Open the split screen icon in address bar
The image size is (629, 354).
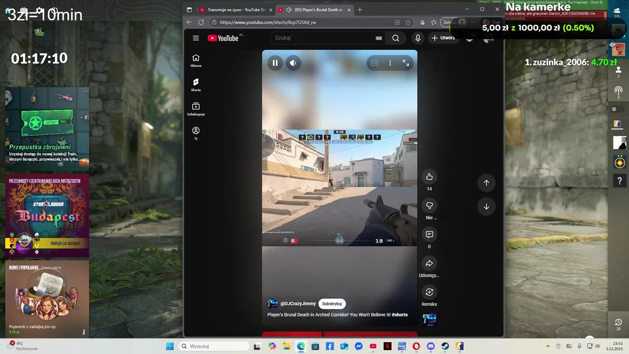click(397, 22)
